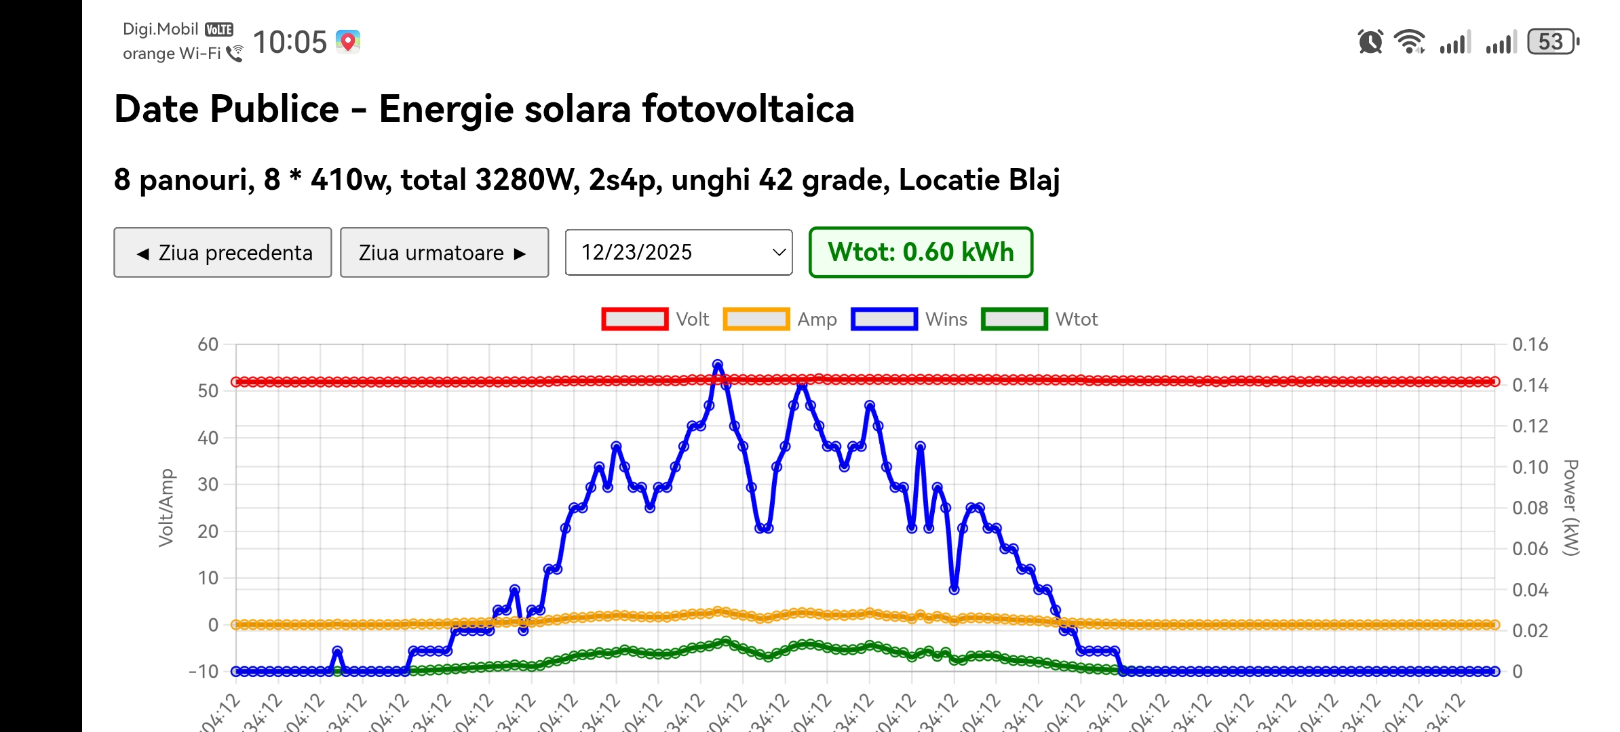Click the maps location pin status icon

click(x=348, y=42)
